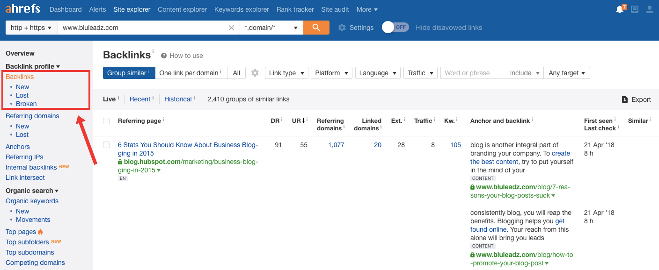Collapse the Organic search section
The image size is (659, 270).
pyautogui.click(x=32, y=191)
